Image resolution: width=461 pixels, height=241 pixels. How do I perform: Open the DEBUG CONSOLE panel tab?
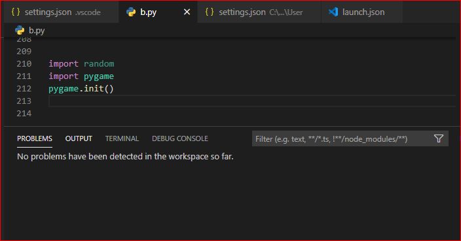[x=180, y=138]
